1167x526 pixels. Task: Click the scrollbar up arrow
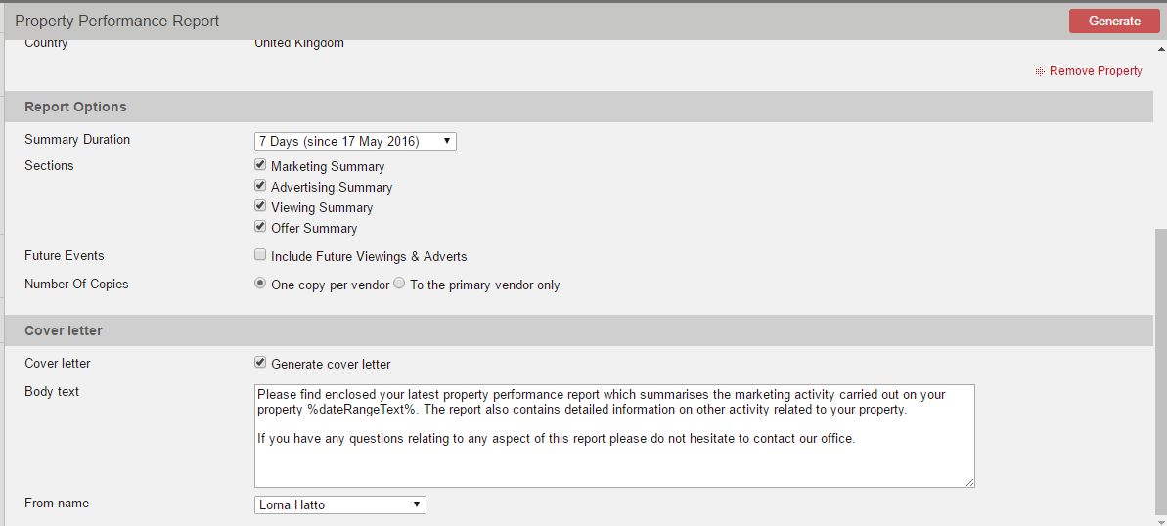[1161, 48]
